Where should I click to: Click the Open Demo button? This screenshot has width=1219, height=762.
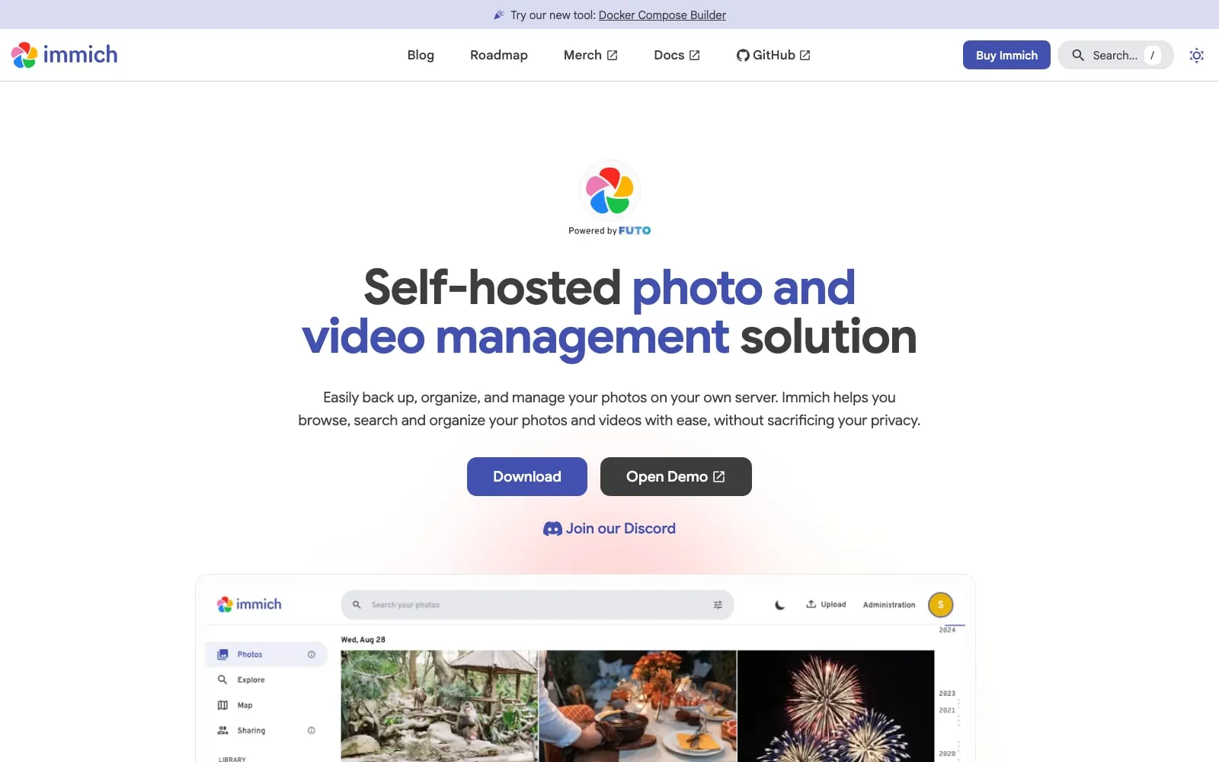point(676,476)
